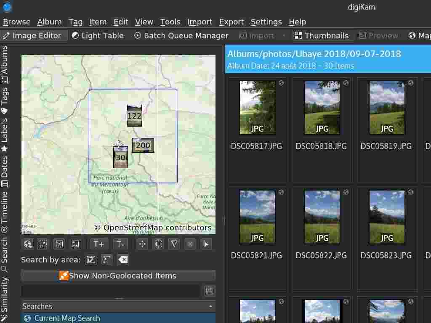Image resolution: width=431 pixels, height=323 pixels.
Task: Clear the search area with the erase icon
Action: (x=122, y=259)
